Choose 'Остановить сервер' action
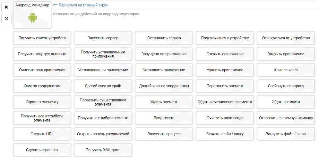This screenshot has height=158, width=318. pos(164,38)
